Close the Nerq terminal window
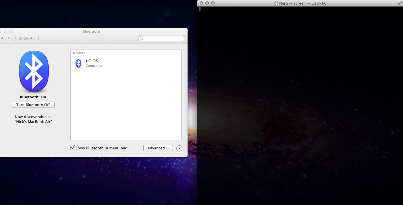This screenshot has height=205, width=403. click(x=201, y=3)
